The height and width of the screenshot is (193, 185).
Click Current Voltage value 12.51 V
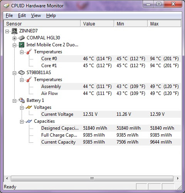click(x=90, y=114)
